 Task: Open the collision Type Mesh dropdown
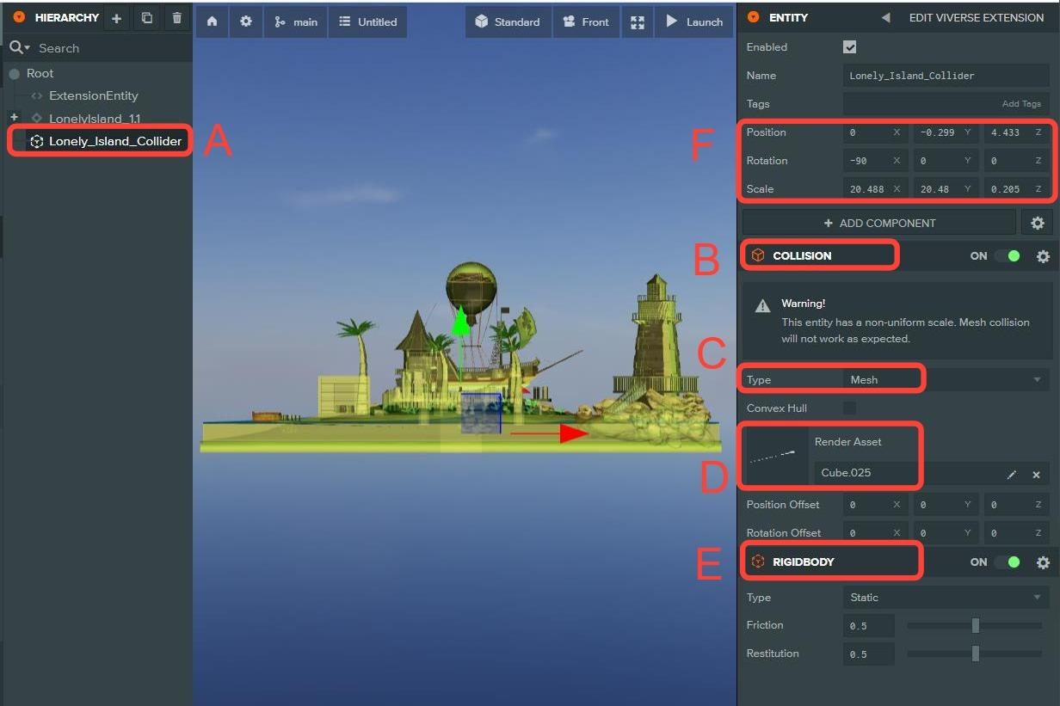pyautogui.click(x=945, y=380)
